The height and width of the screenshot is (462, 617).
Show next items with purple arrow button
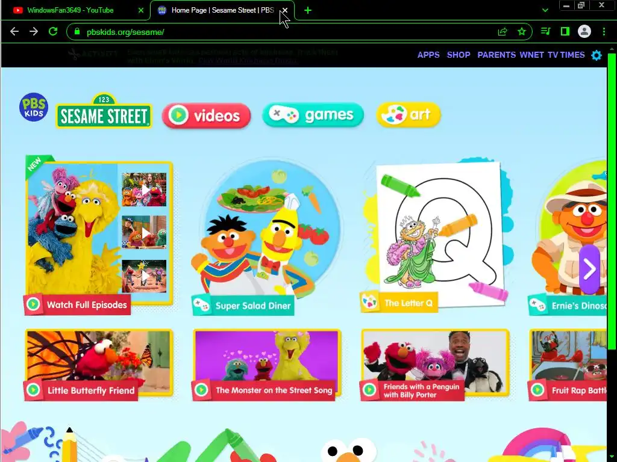point(589,269)
